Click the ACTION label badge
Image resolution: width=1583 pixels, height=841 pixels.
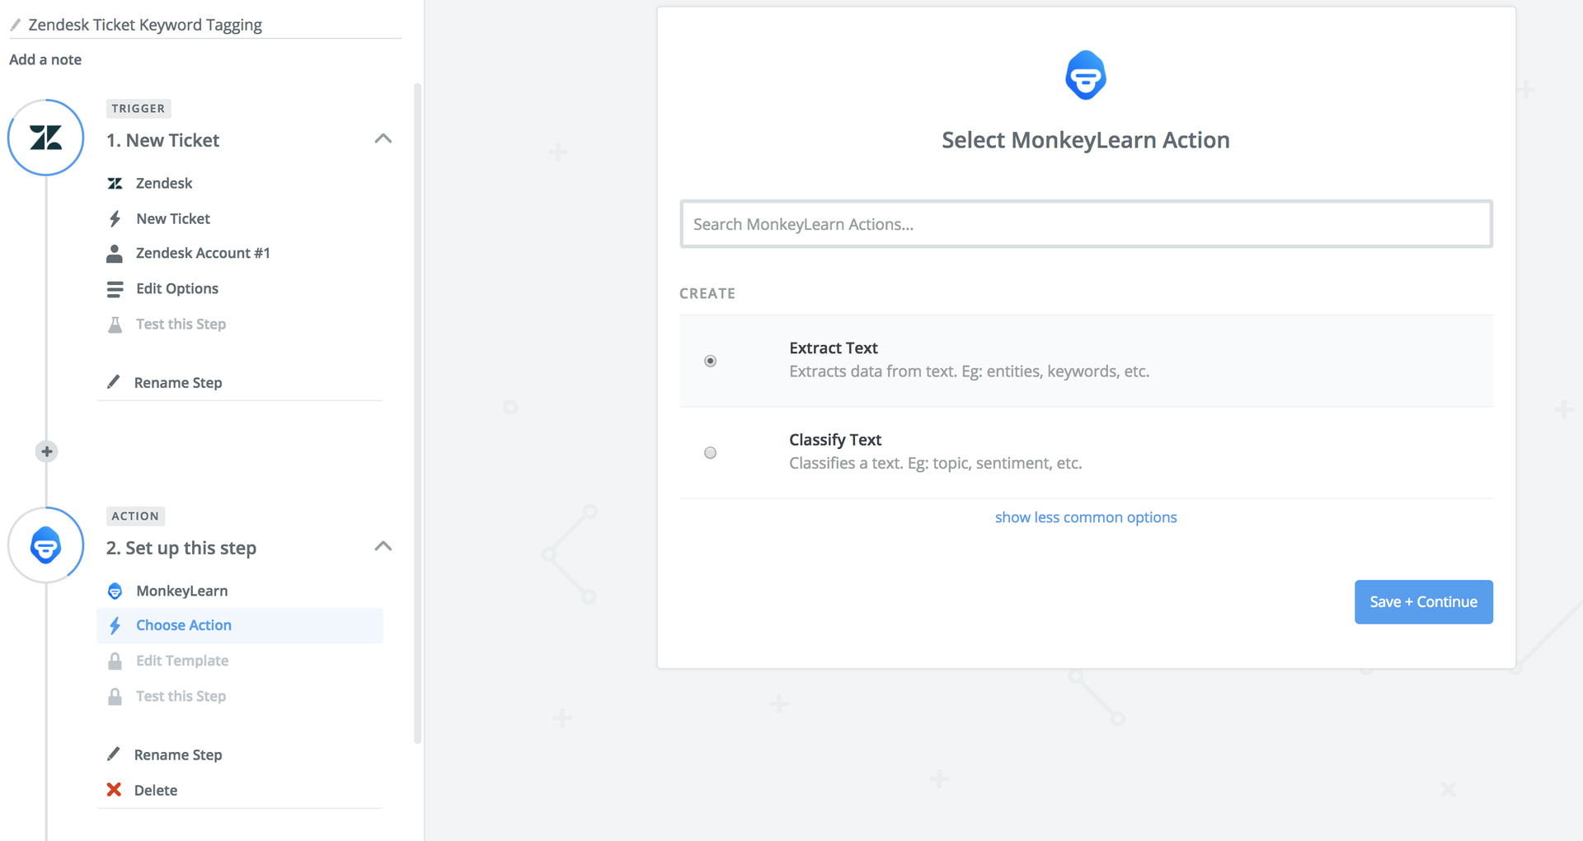[135, 516]
